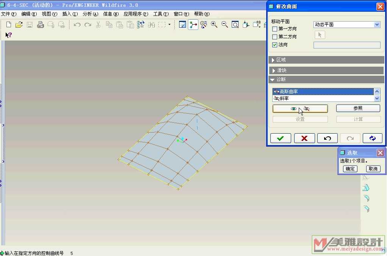Click the Refit to screen icon
This screenshot has height=256, width=387.
(235, 25)
